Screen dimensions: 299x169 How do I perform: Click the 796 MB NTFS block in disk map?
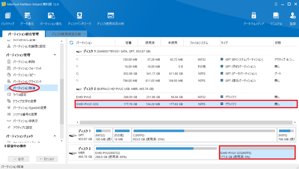coord(286,135)
